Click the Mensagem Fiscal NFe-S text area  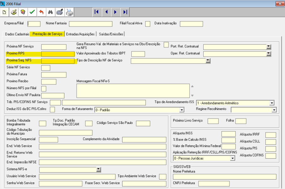click(133, 91)
